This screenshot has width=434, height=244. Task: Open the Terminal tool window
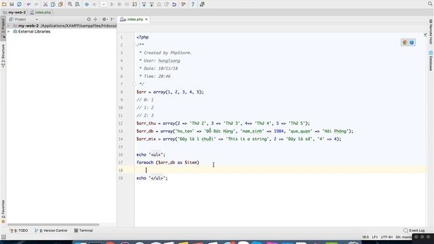[x=83, y=230]
